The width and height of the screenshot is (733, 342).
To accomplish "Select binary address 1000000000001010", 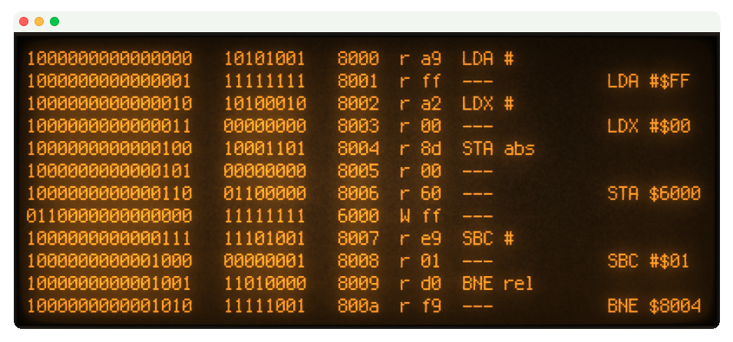I will [x=110, y=306].
